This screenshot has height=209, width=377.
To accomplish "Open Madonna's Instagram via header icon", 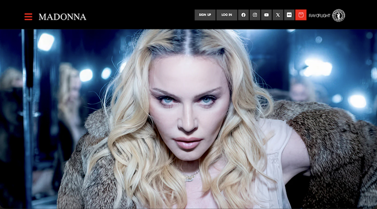I will 255,15.
